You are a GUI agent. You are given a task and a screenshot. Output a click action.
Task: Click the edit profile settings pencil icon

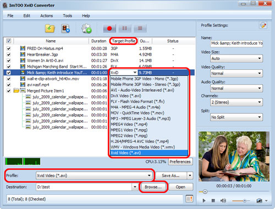(x=263, y=25)
